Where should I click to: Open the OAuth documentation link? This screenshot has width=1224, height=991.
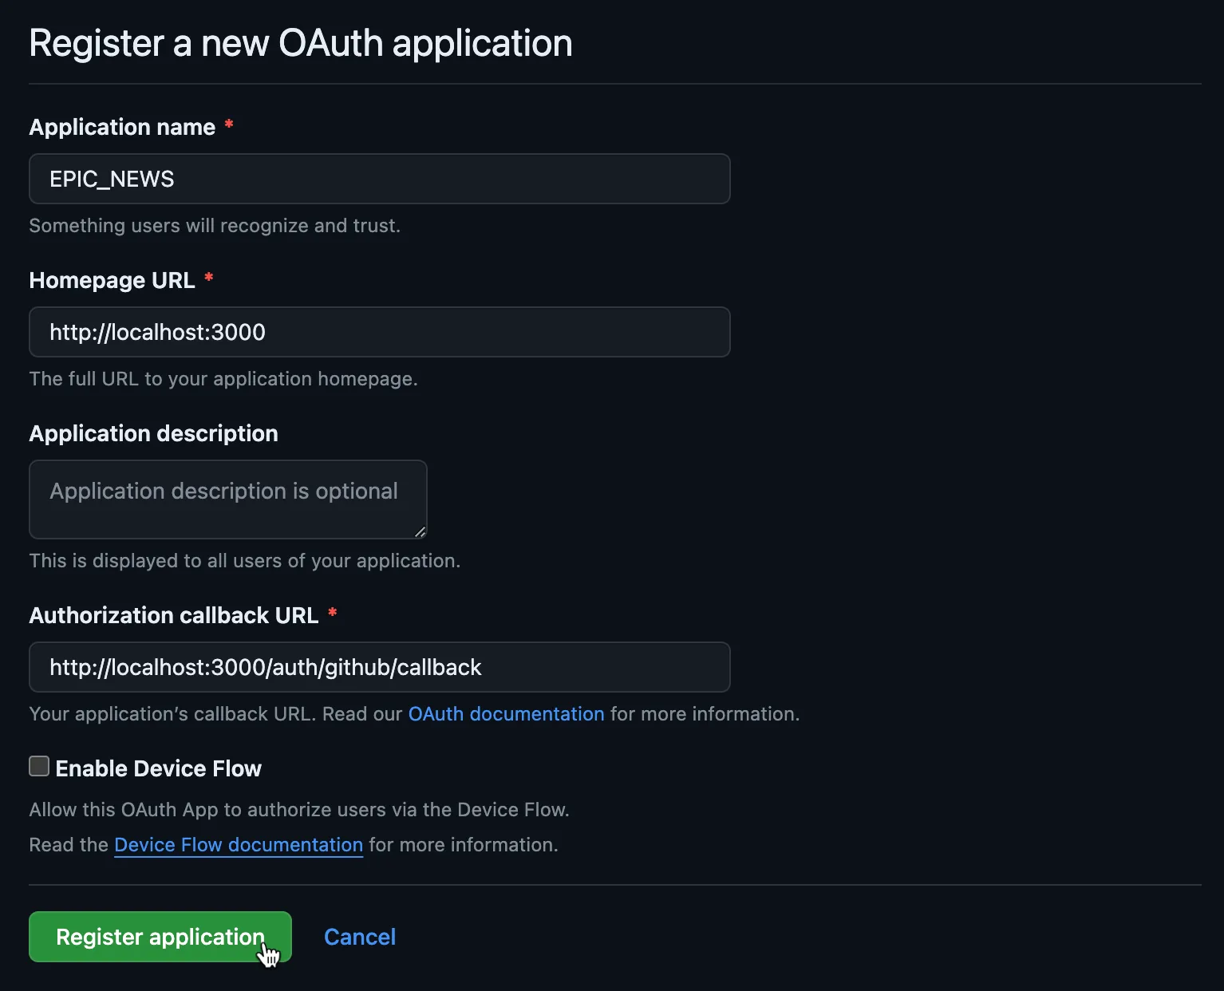point(507,713)
